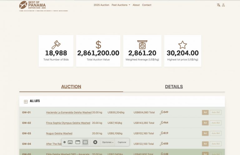
Task: Open the language translation icon
Action: [x=218, y=5]
